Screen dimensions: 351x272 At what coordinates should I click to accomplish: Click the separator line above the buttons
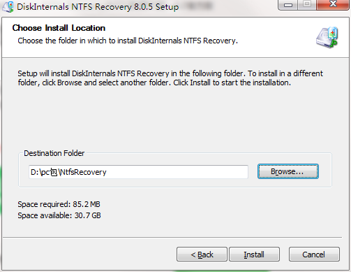[x=172, y=238]
